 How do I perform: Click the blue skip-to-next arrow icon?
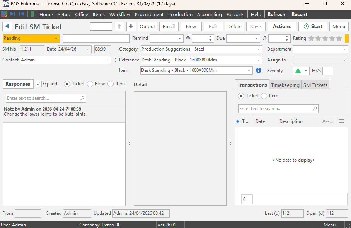point(13,14)
